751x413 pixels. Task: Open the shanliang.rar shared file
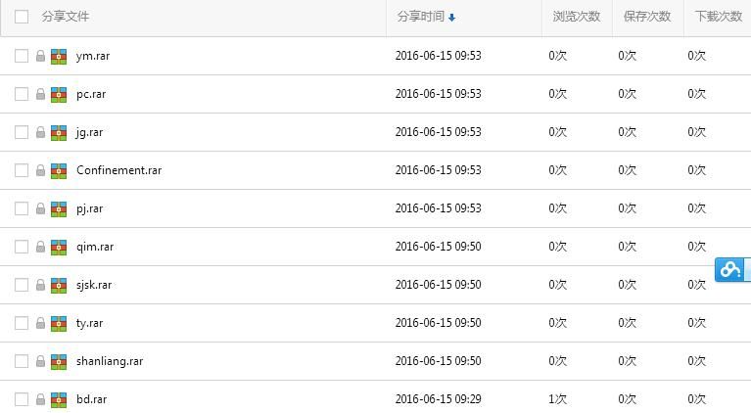110,361
